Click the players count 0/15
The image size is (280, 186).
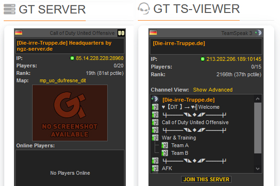[256, 67]
